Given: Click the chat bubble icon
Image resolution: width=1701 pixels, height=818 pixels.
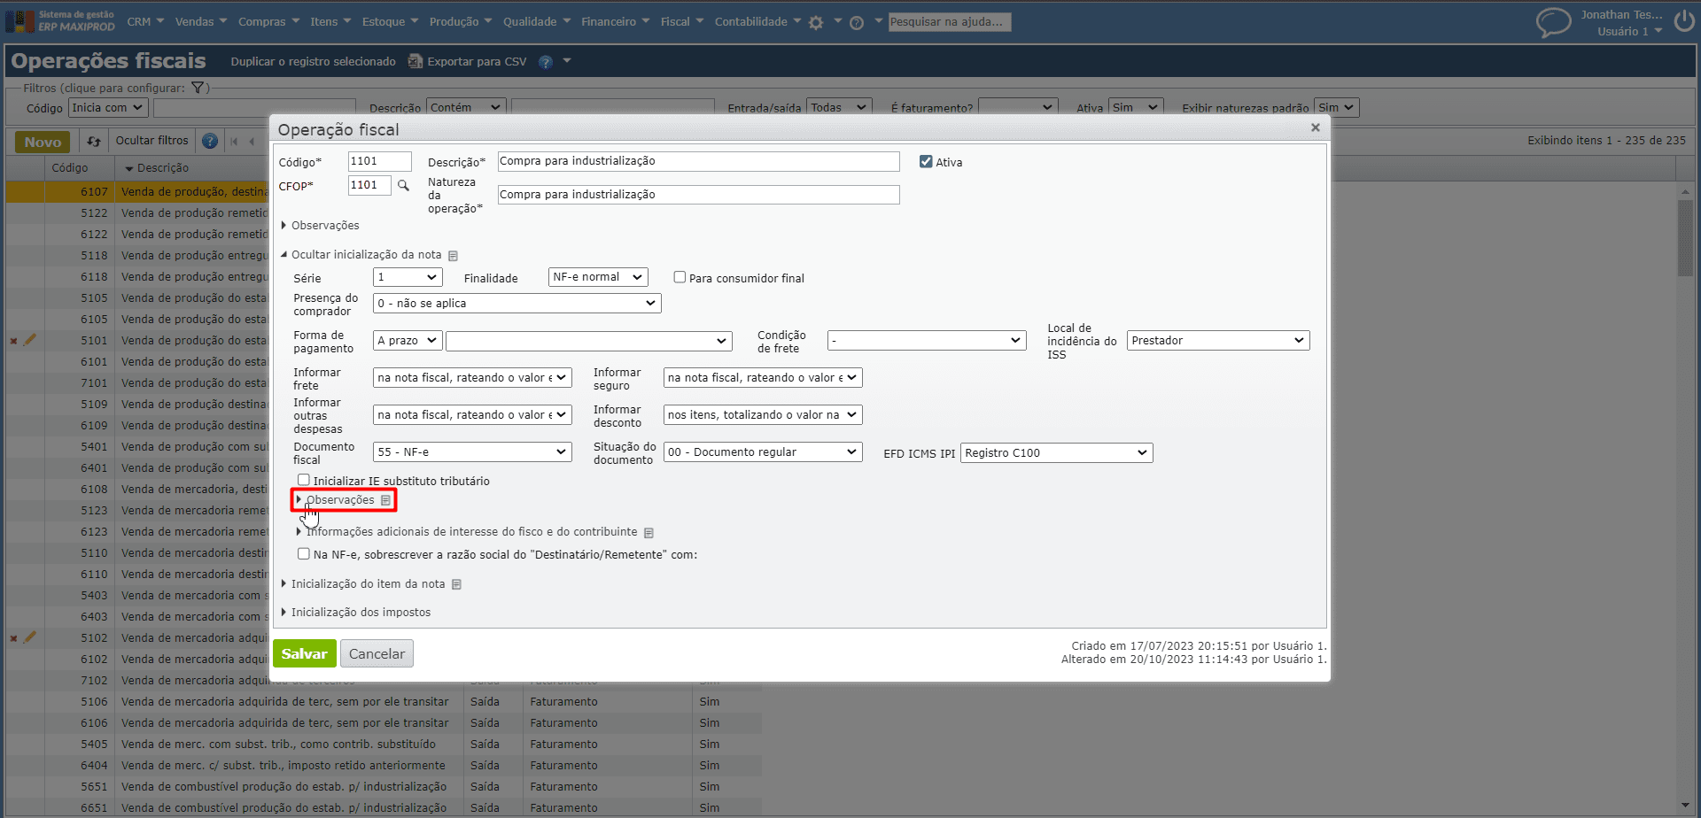Looking at the screenshot, I should click(1552, 22).
